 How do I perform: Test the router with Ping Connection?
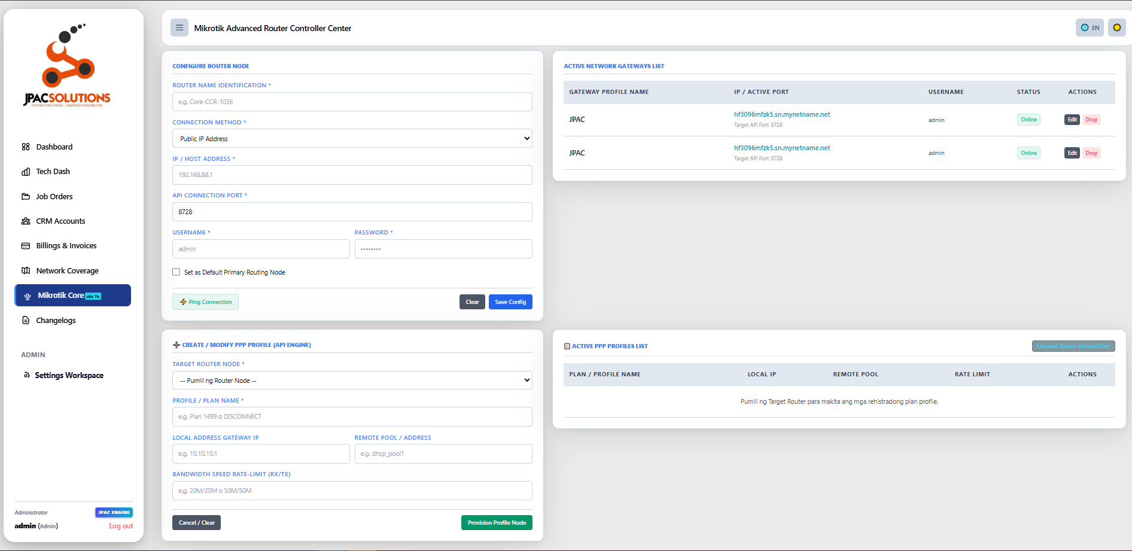click(x=205, y=302)
